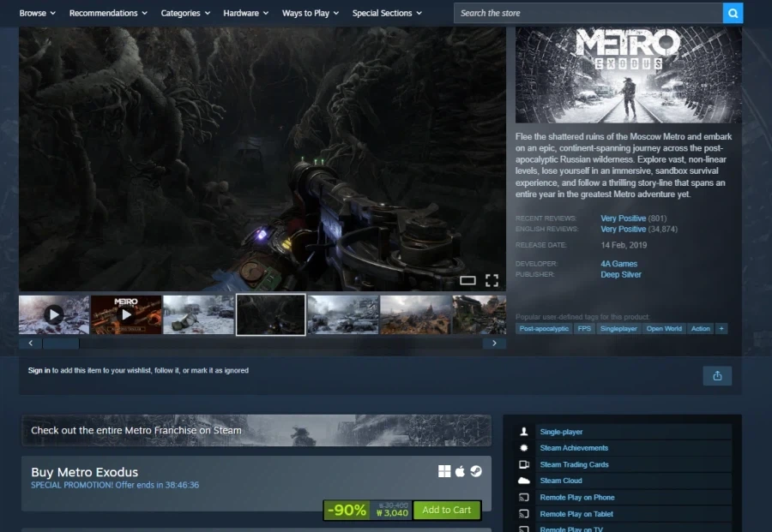Click the search magnifier button
Screen dimensions: 772x532
733,13
